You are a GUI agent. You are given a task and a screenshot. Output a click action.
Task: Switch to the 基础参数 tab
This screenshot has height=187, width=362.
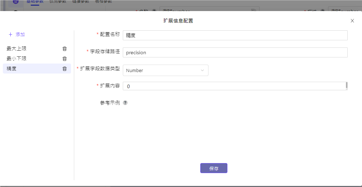(x=35, y=2)
